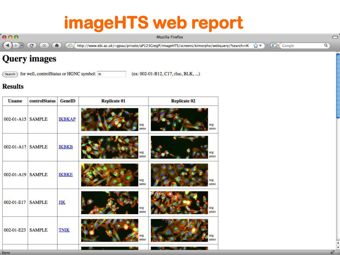The height and width of the screenshot is (255, 340).
Task: Open the URL history dropdown arrow
Action: point(261,45)
